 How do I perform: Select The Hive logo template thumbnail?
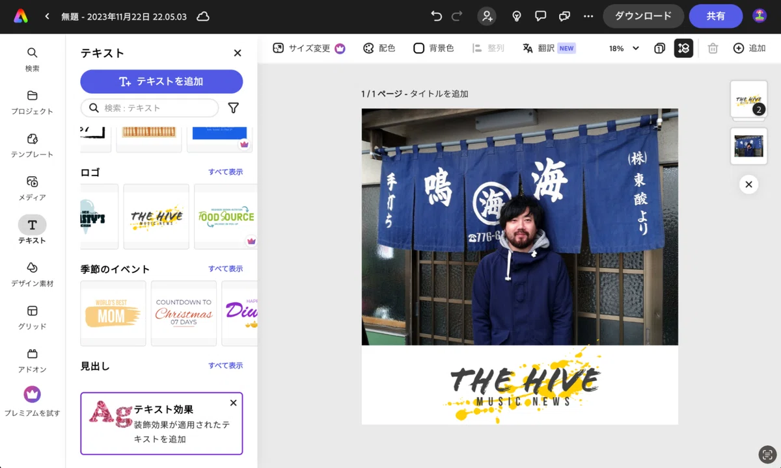156,216
